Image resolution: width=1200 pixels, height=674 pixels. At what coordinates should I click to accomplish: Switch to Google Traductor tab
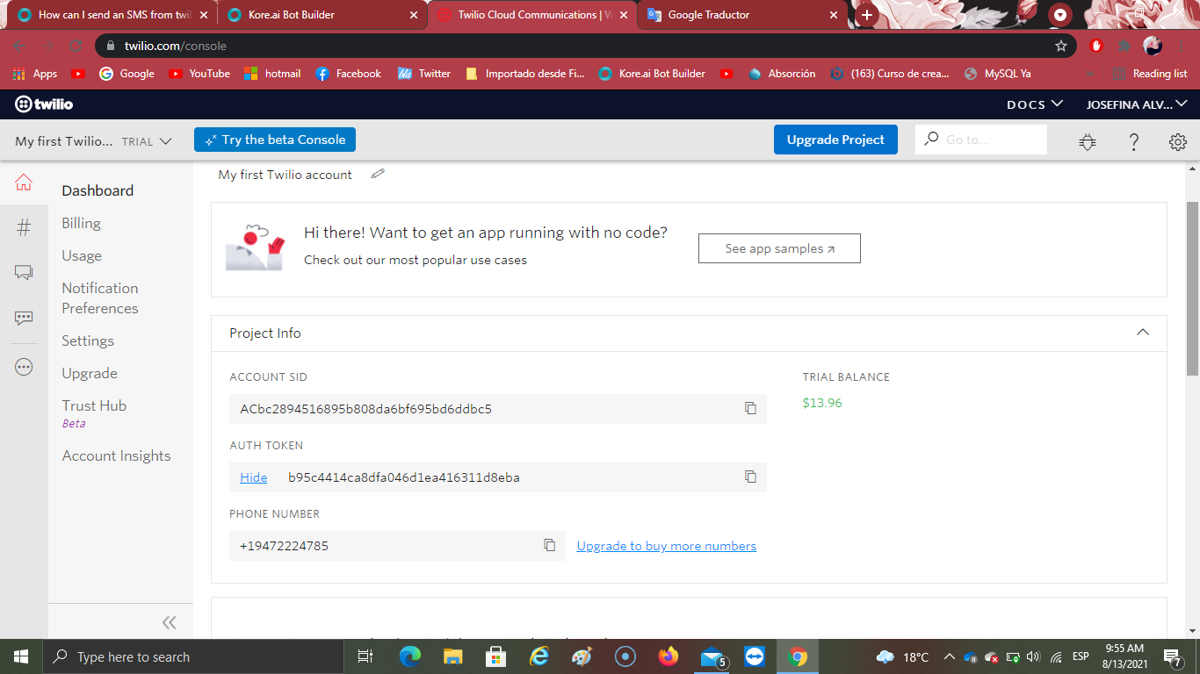[x=743, y=15]
